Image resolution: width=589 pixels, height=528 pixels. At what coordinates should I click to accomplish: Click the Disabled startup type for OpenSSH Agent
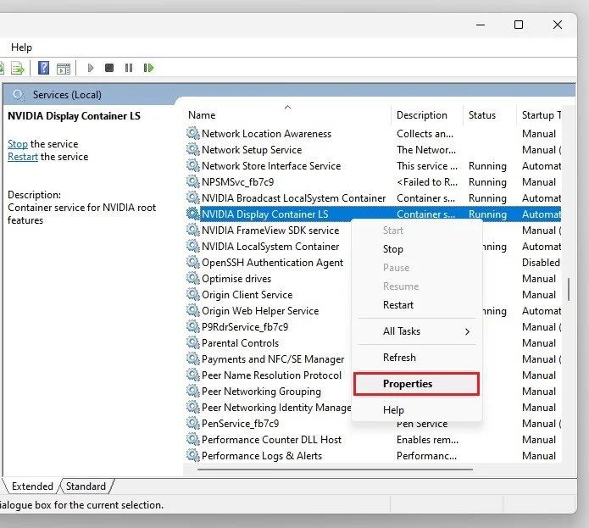tap(541, 263)
